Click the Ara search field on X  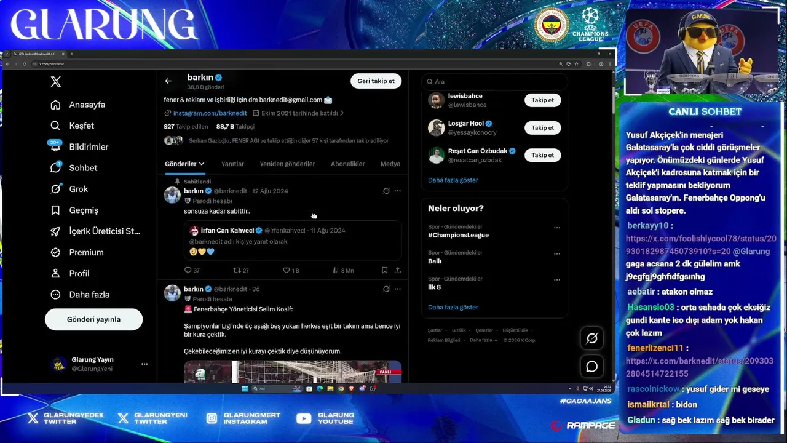click(494, 81)
